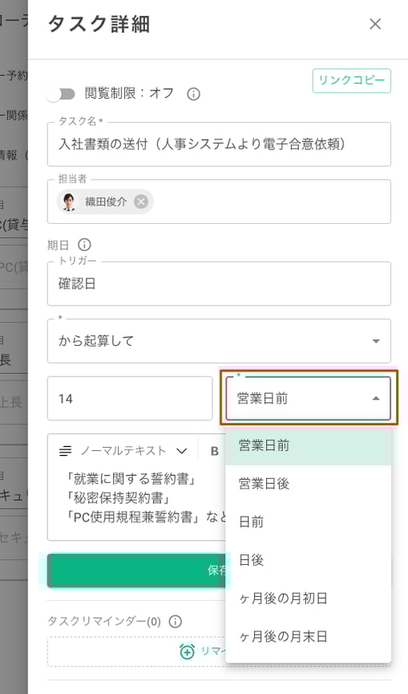Click the Bold B formatting icon

[214, 451]
